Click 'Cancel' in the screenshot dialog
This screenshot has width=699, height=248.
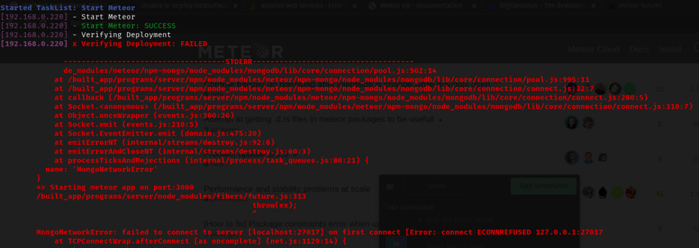point(436,186)
